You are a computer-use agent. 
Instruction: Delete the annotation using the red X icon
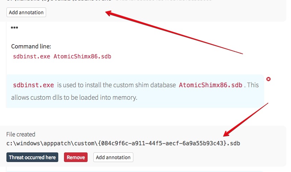point(268,79)
